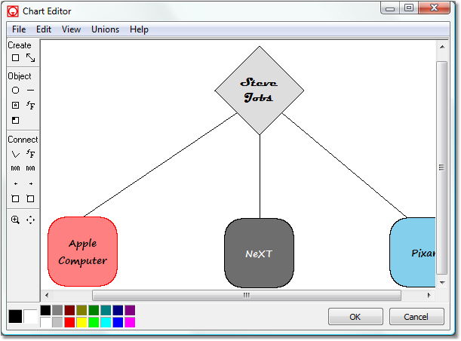Open the Help menu
This screenshot has width=461, height=341.
point(139,29)
